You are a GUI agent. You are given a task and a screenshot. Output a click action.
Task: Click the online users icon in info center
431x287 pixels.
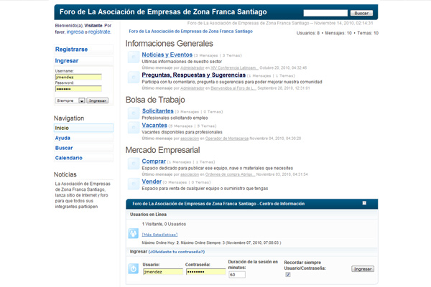point(133,233)
